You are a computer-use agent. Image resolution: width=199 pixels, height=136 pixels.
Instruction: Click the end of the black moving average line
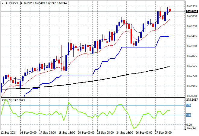[169, 67]
